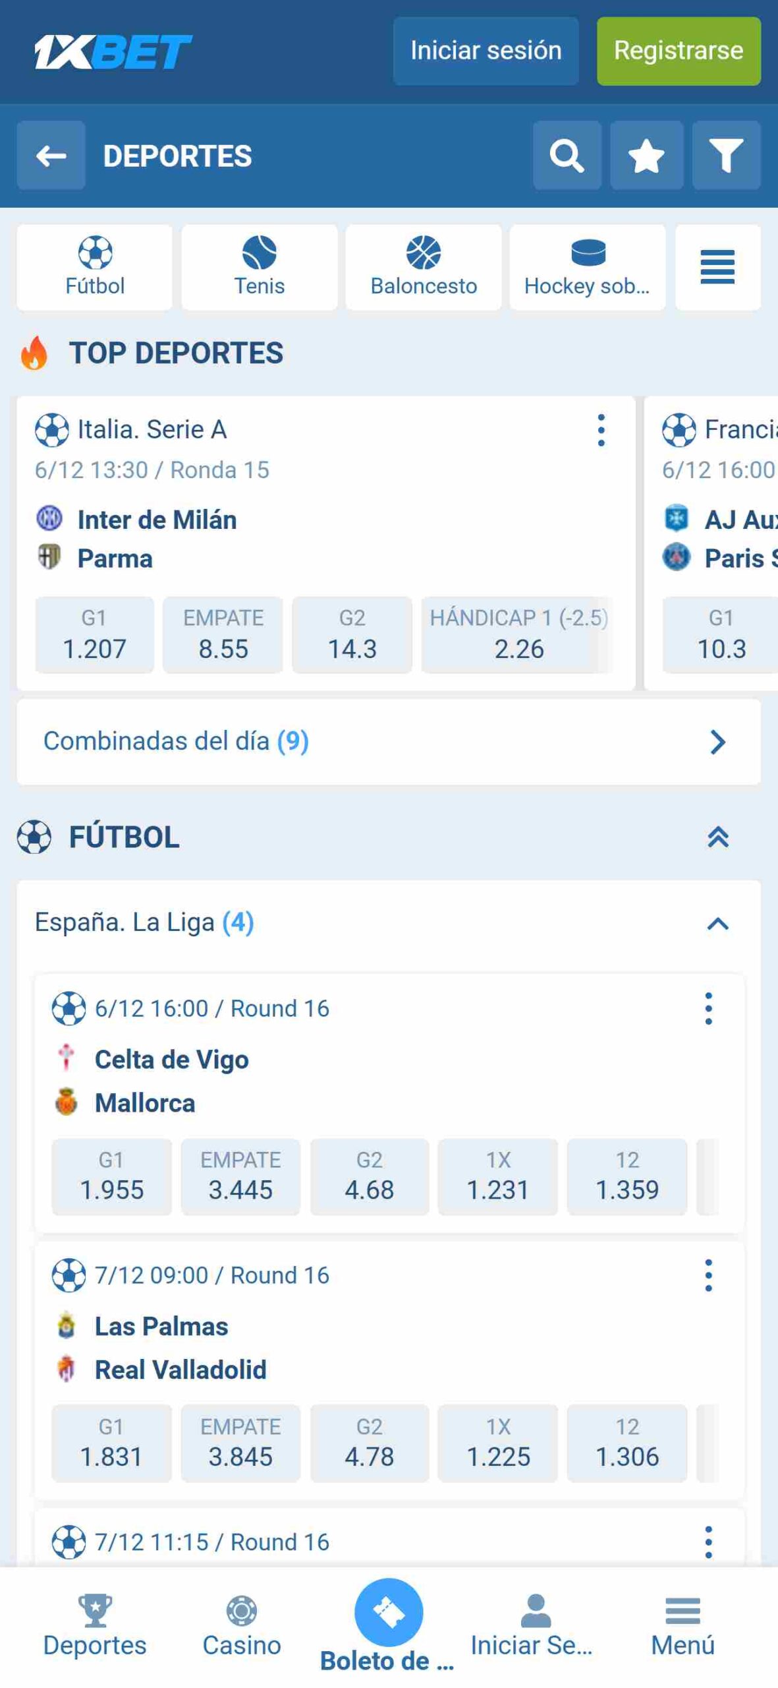Image resolution: width=778 pixels, height=1688 pixels.
Task: Pick EMPATE odds 3.445 for Celta match
Action: pos(240,1176)
